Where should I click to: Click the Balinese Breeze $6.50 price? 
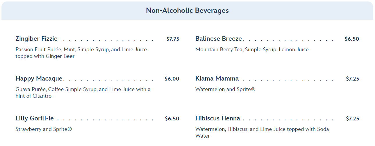(x=352, y=39)
